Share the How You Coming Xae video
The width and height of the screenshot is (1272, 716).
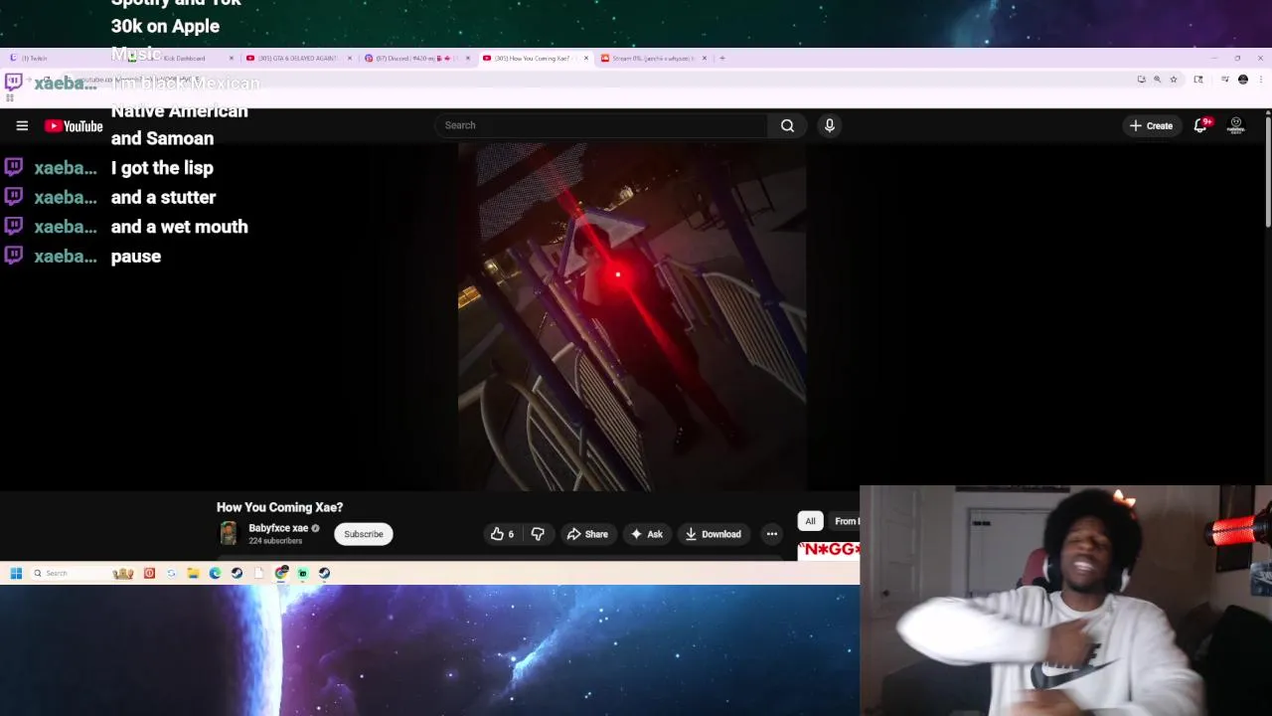[587, 534]
